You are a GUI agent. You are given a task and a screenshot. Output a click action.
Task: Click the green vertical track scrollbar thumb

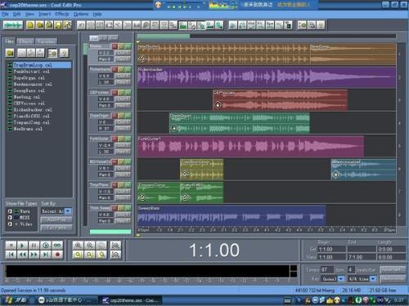[85, 49]
